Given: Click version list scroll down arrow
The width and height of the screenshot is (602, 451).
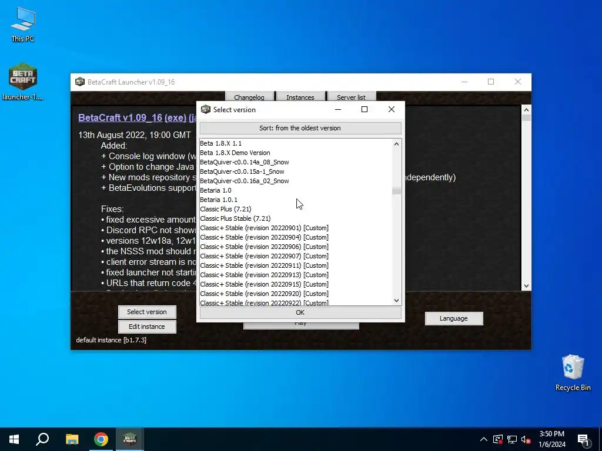Looking at the screenshot, I should tap(397, 301).
